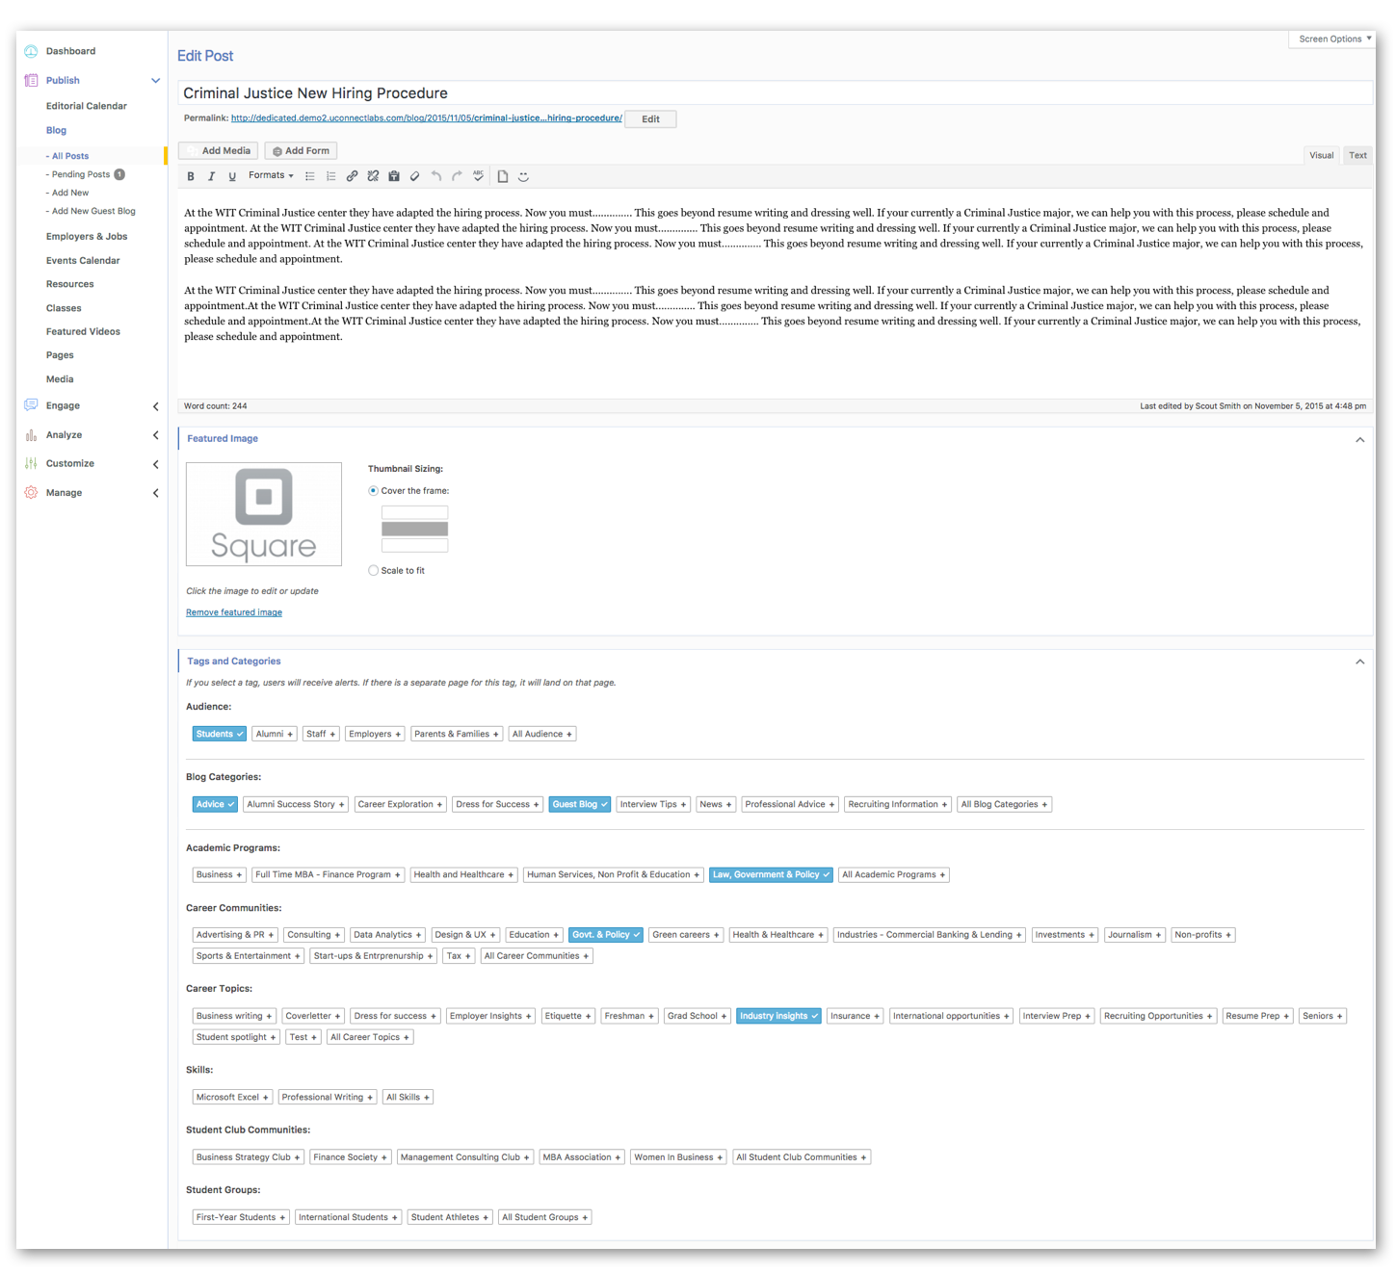Viewport: 1396px width, 1272px height.
Task: Switch to the Text editor tab
Action: tap(1357, 155)
